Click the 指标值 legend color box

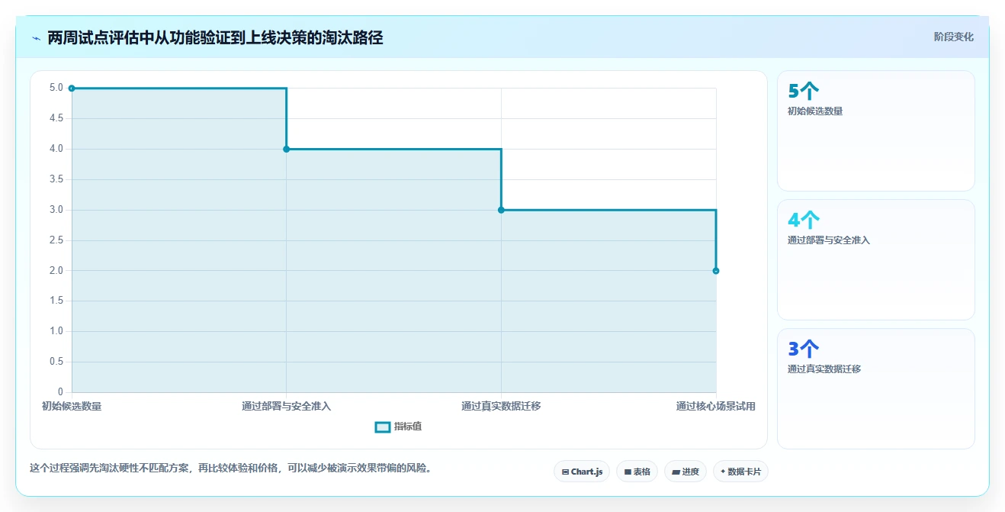click(x=383, y=427)
